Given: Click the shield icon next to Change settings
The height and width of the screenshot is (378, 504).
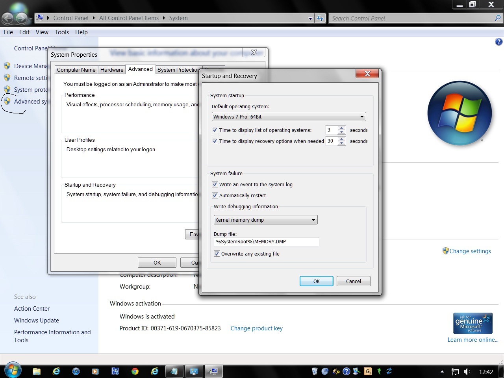Looking at the screenshot, I should pos(445,251).
